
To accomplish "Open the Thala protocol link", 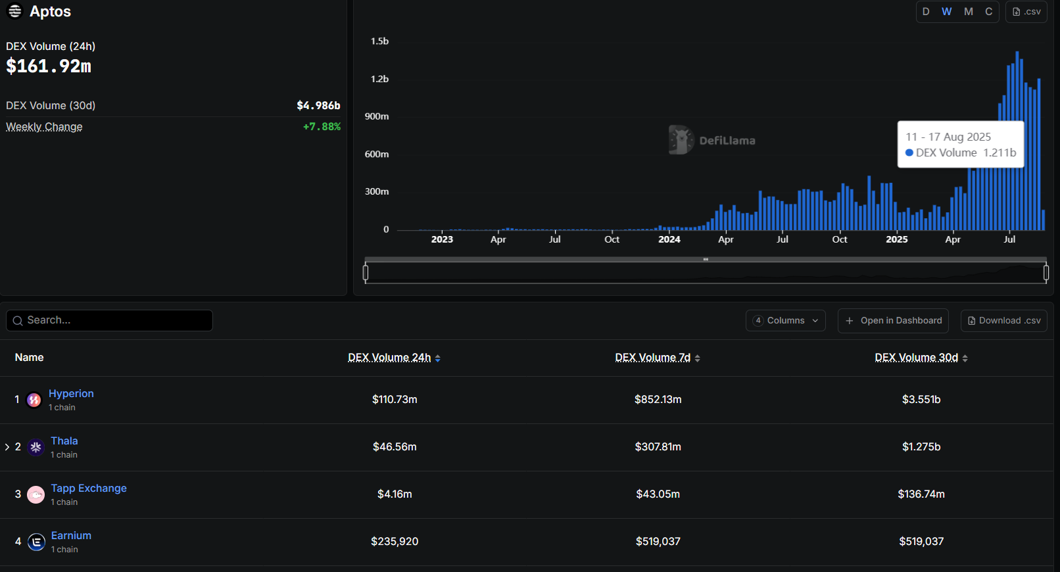I will click(64, 441).
